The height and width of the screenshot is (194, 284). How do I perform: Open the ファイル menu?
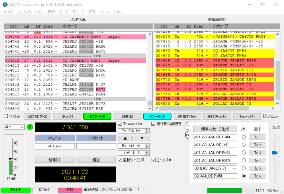pos(8,12)
